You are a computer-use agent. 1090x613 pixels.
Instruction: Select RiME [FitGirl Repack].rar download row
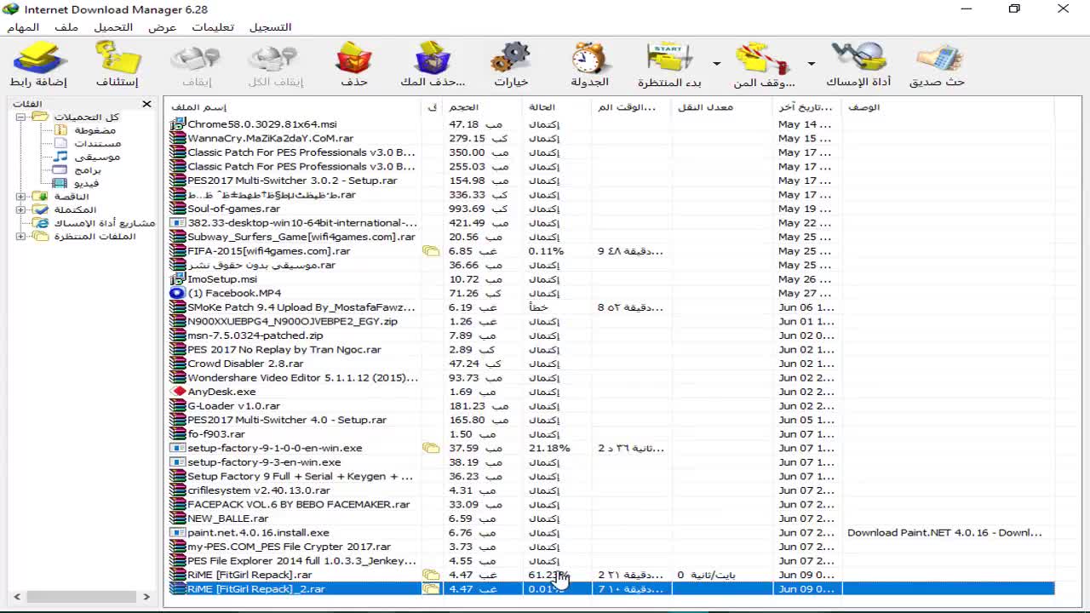pyautogui.click(x=611, y=575)
